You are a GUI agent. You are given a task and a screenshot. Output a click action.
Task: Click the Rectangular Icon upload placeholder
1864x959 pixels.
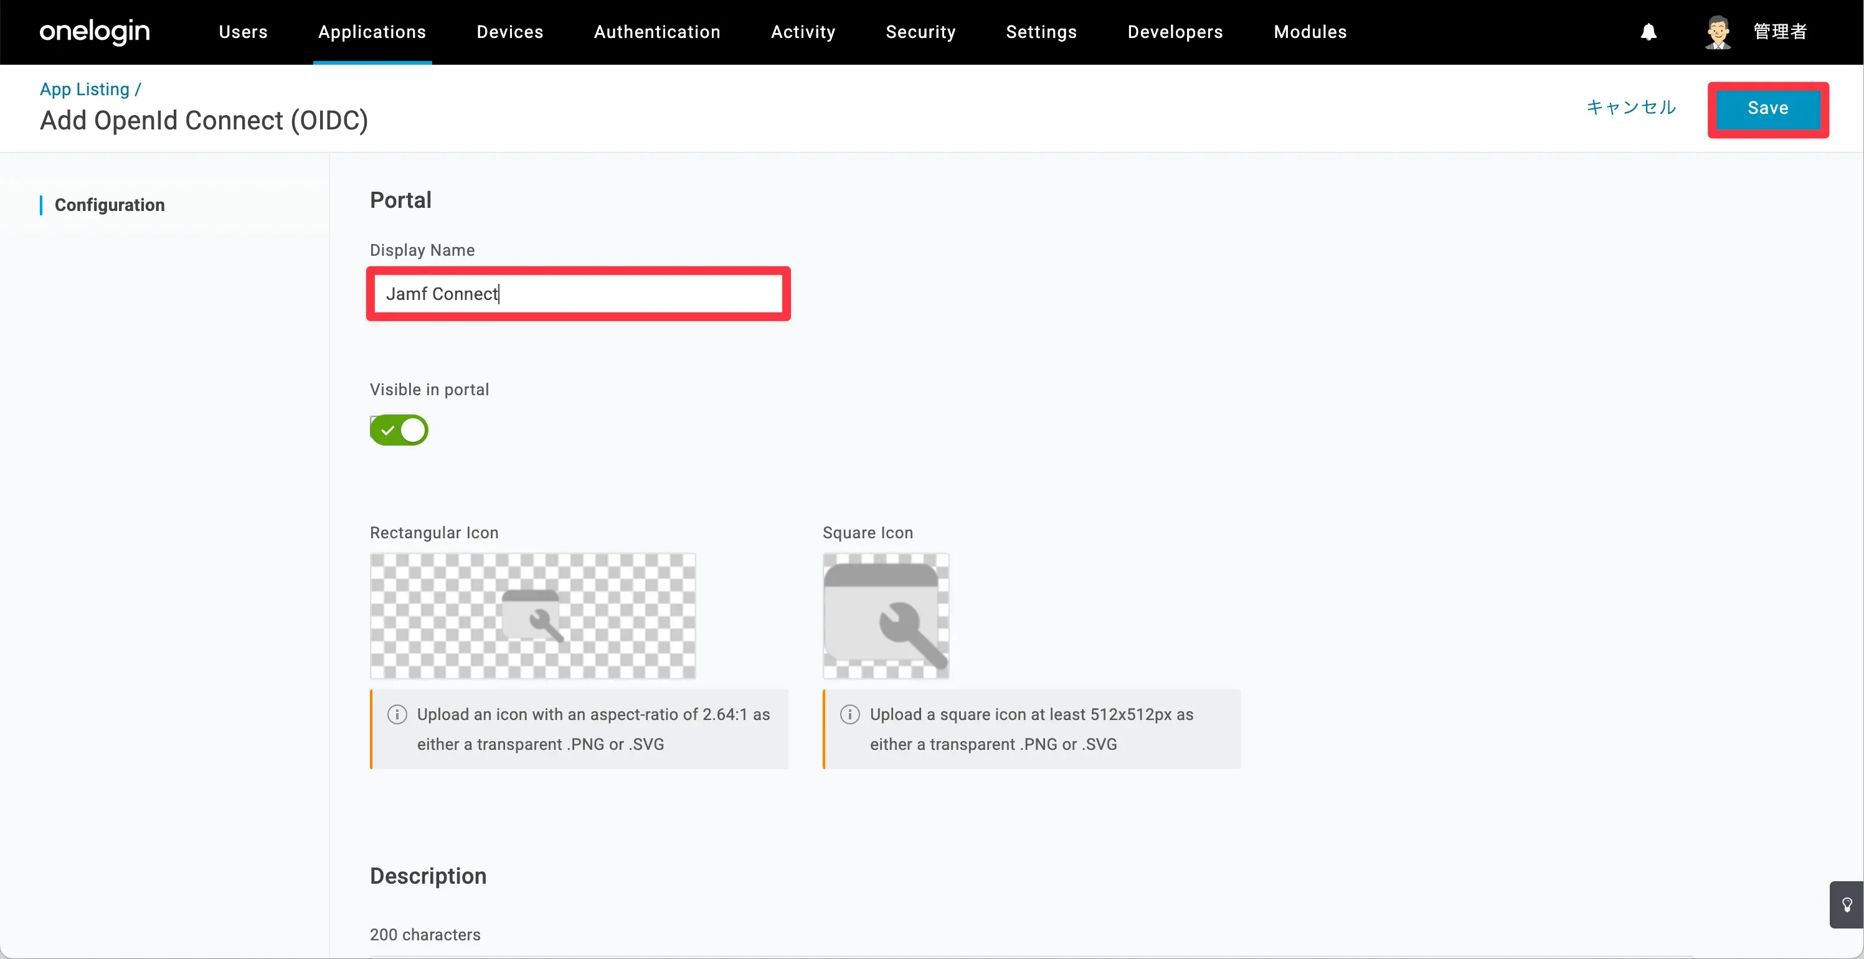pos(532,615)
